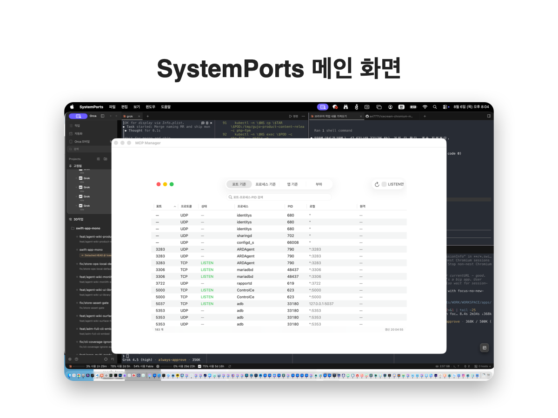Open the Wi-Fi menu bar icon
This screenshot has width=558, height=418.
425,107
